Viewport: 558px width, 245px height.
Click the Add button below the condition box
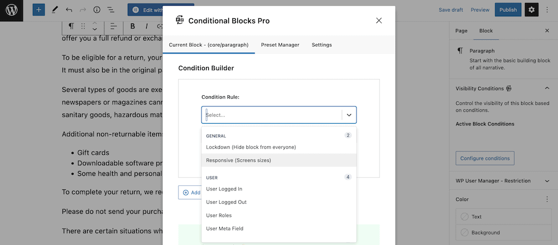tap(190, 193)
